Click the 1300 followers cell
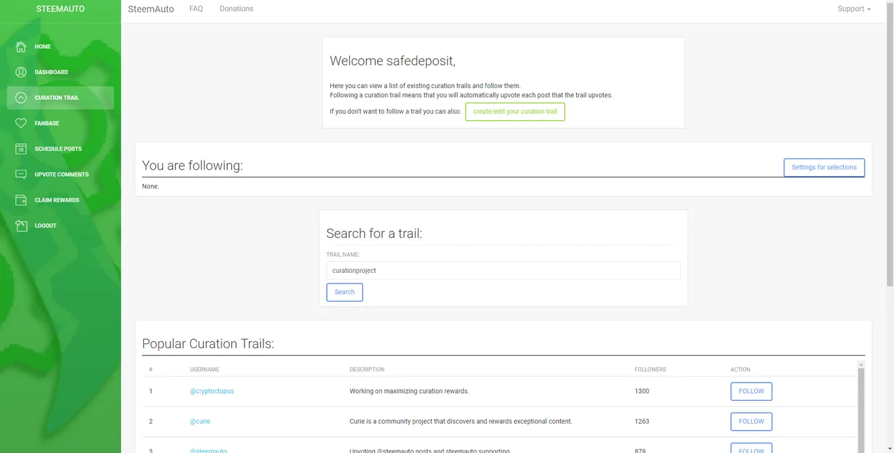894x453 pixels. point(642,391)
